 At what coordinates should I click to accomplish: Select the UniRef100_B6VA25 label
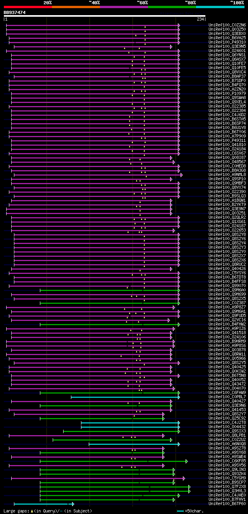227,38
